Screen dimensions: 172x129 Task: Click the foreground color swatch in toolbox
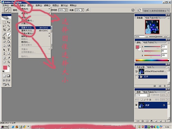5,68
